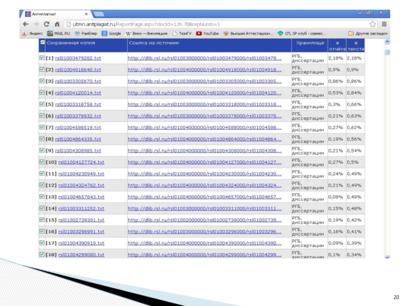Bookmark this page with star icon

(373, 24)
